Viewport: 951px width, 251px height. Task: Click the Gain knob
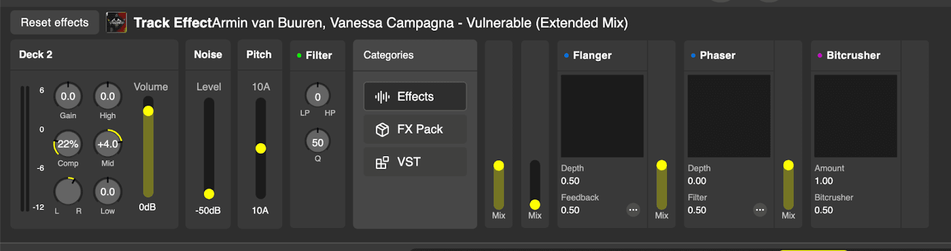click(x=68, y=96)
